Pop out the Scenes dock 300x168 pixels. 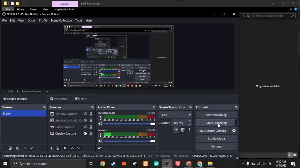point(44,107)
